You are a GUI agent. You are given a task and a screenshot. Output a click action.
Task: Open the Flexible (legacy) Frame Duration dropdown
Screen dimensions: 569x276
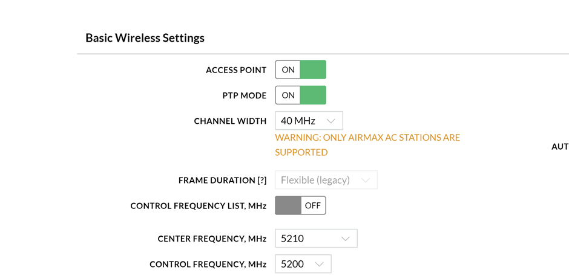point(326,180)
